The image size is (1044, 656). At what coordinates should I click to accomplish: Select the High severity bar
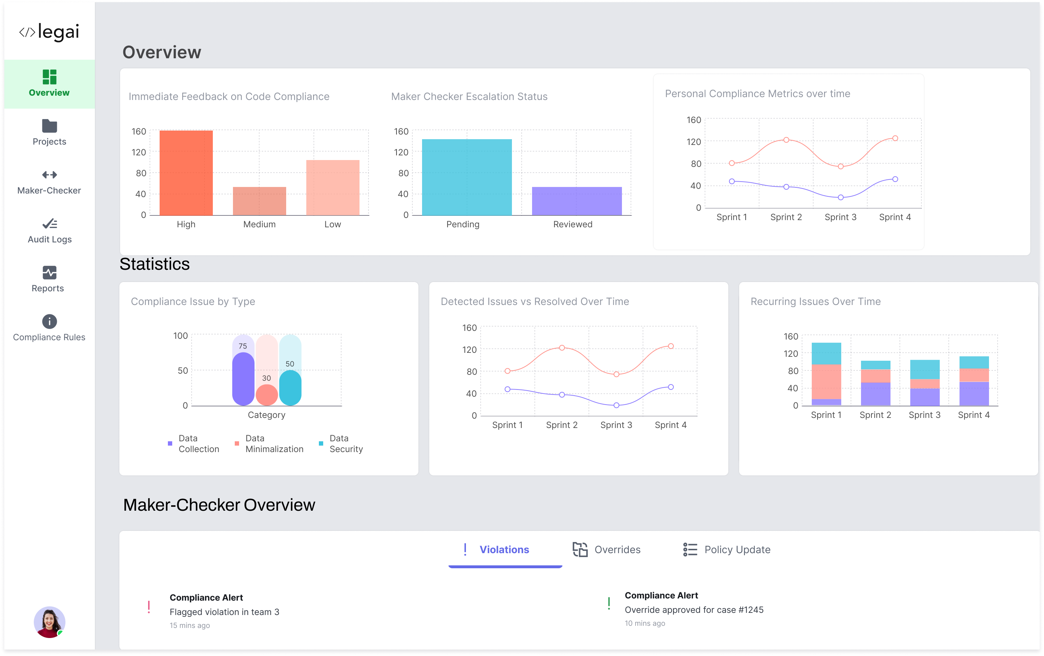[x=186, y=173]
